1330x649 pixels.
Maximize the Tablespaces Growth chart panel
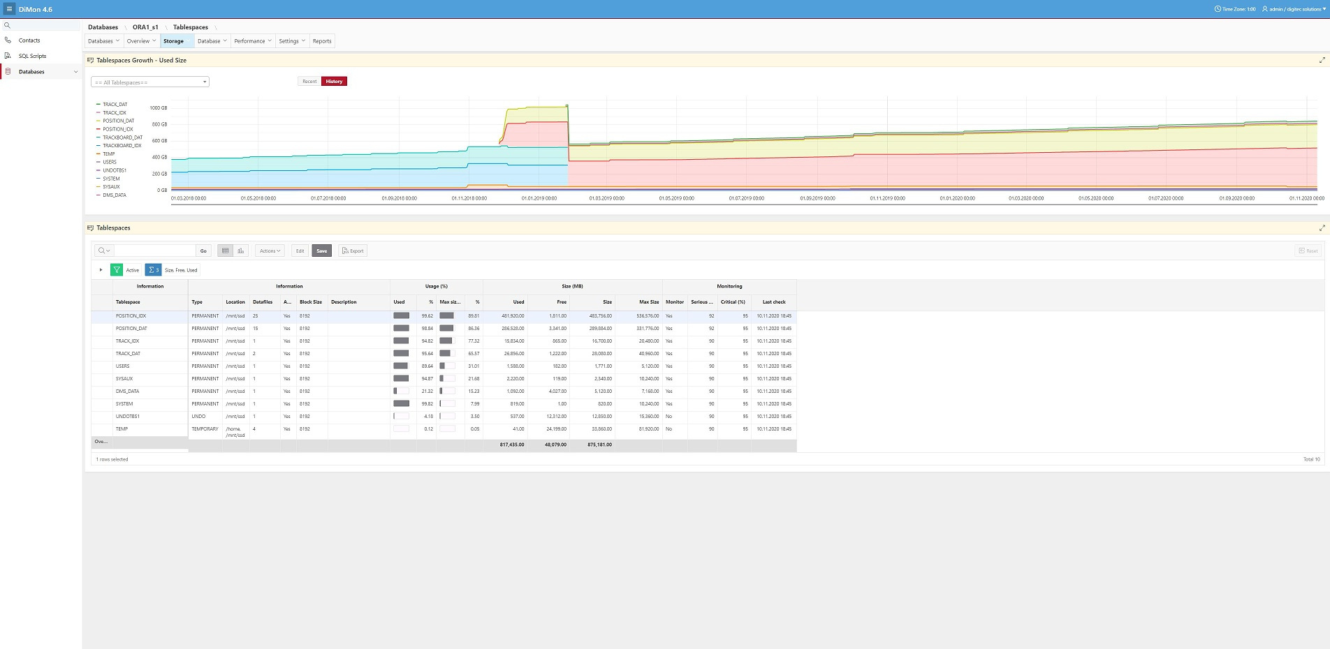coord(1322,61)
